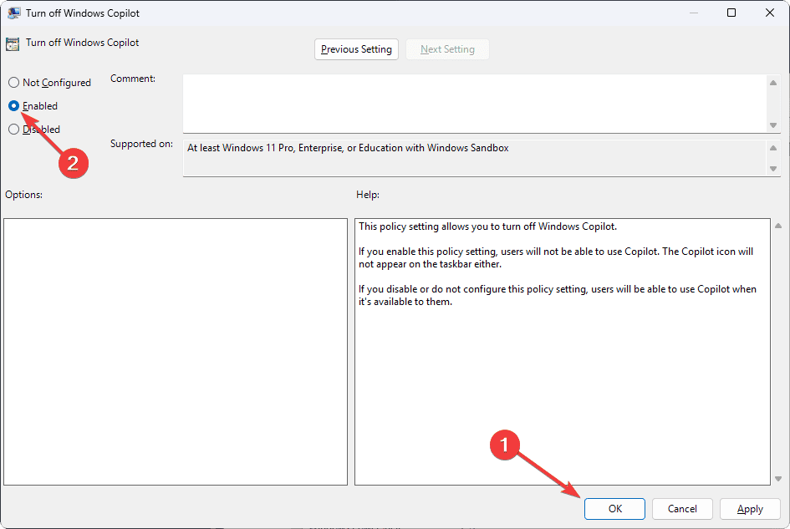Click the Cancel button
790x529 pixels.
click(682, 509)
